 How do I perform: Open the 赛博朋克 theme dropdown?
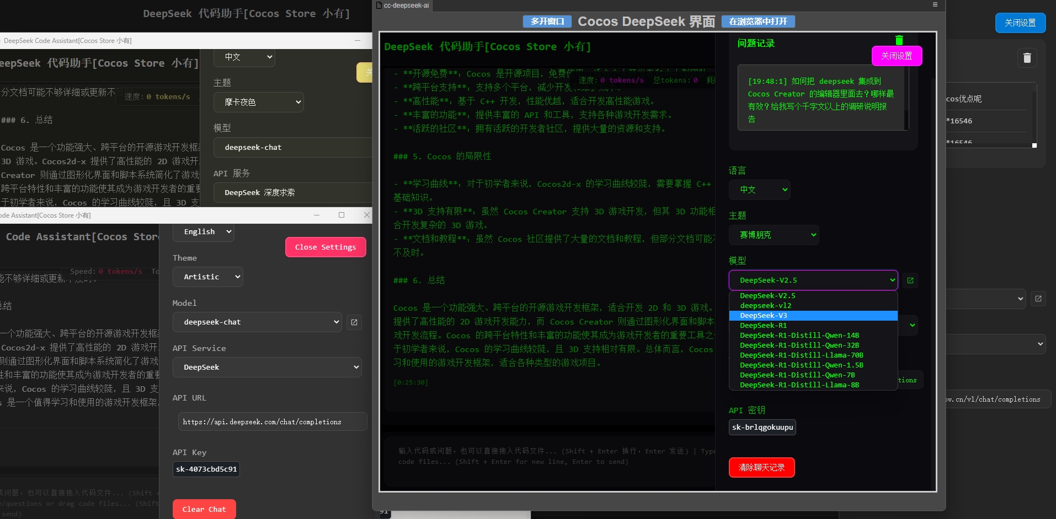(x=774, y=235)
